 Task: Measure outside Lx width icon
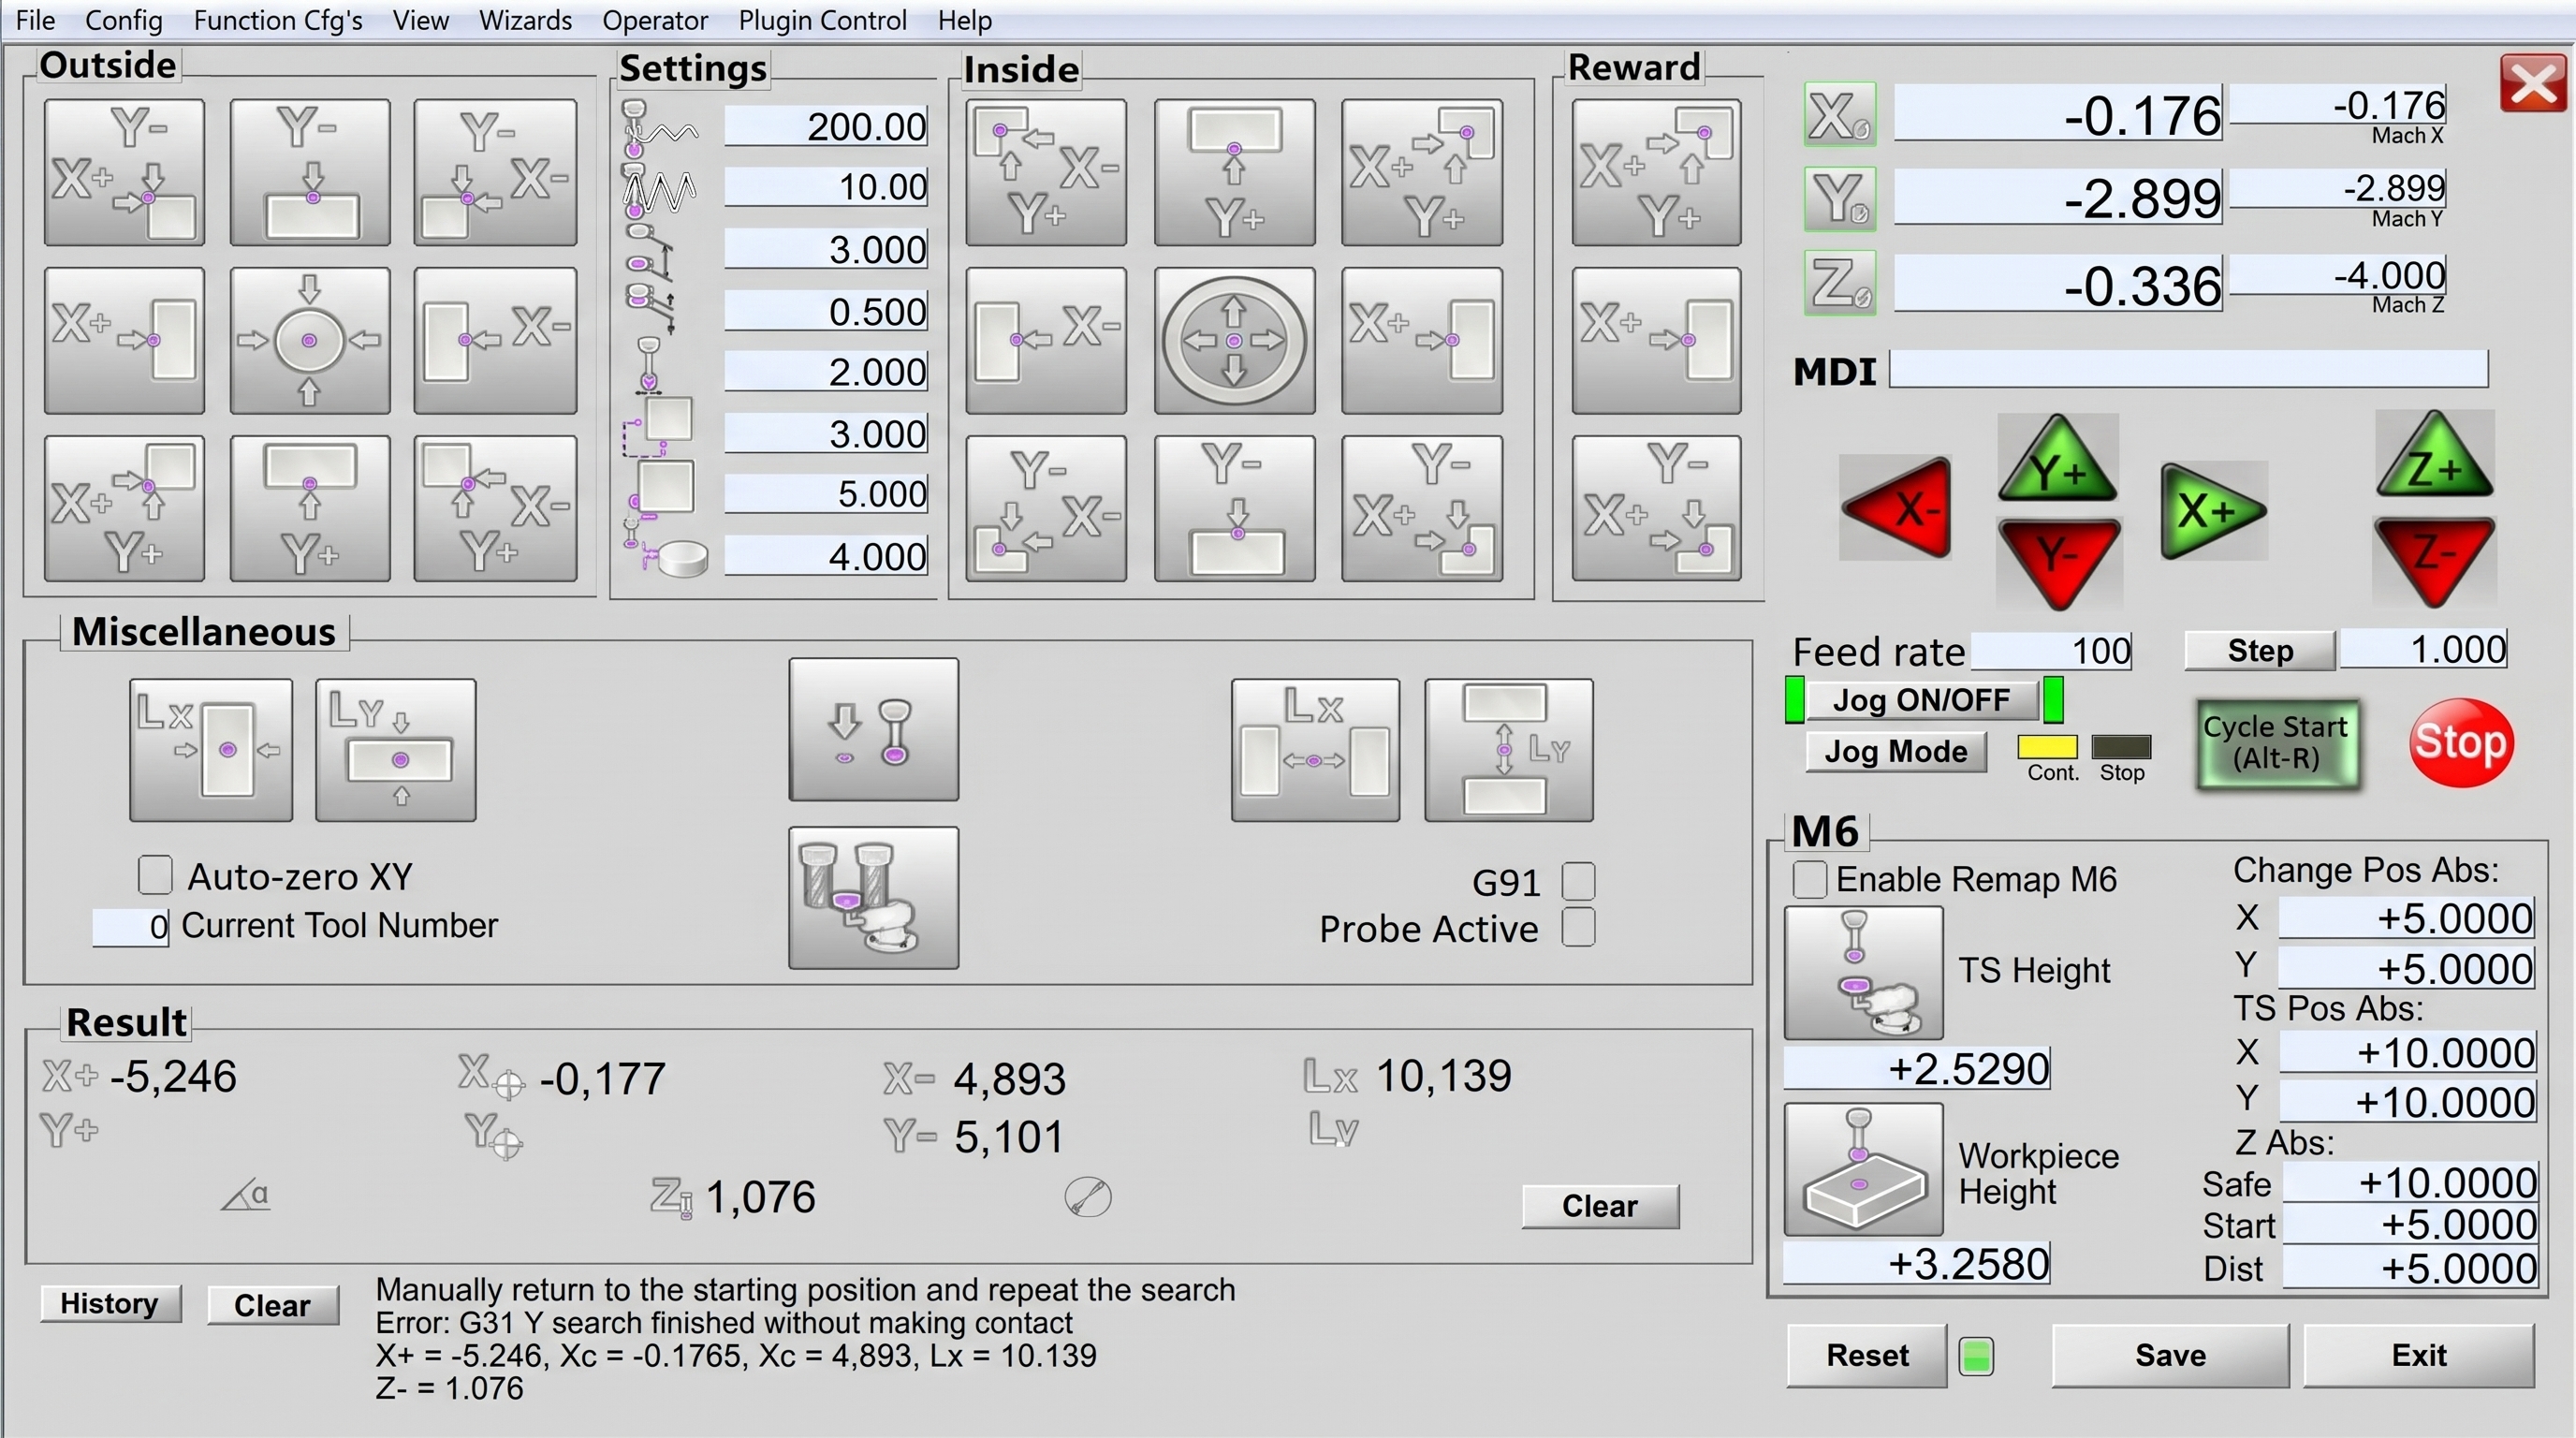(x=211, y=750)
